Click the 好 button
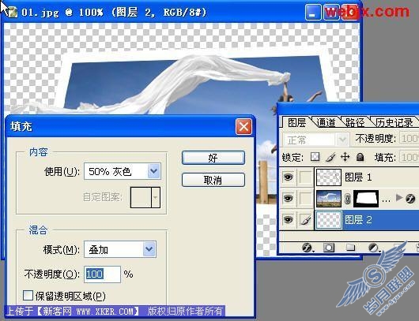 tap(213, 158)
